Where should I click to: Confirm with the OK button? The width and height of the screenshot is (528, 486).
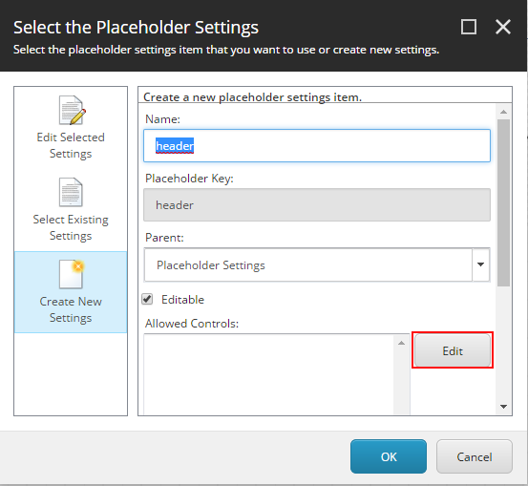pos(389,456)
